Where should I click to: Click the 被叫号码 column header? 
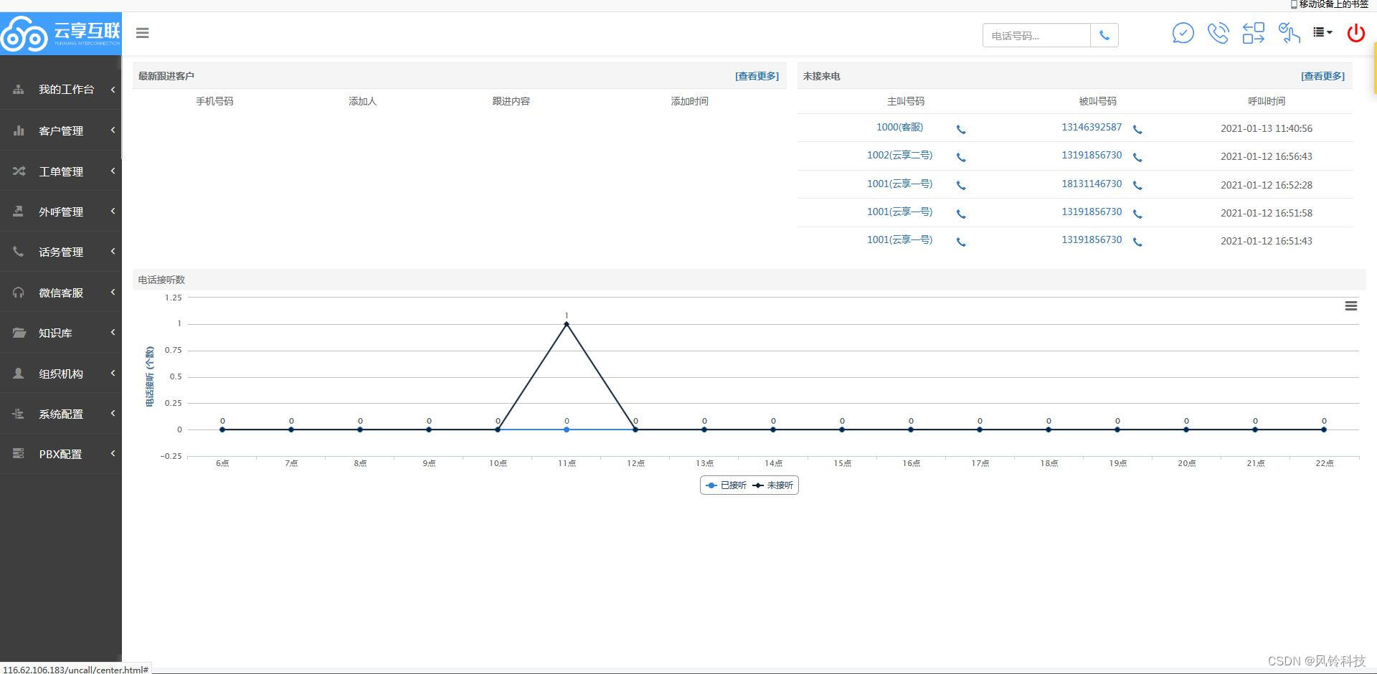1097,102
